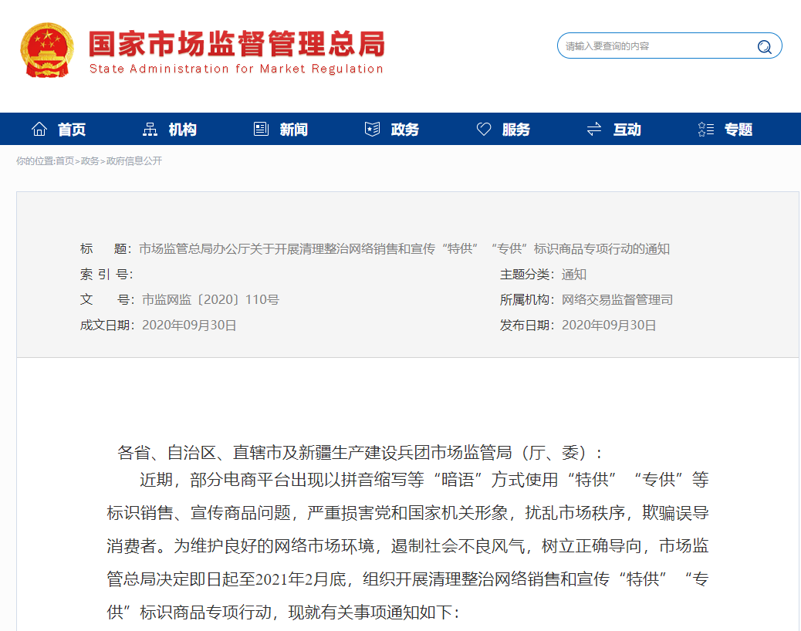Viewport: 801px width, 631px height.
Task: Open the 首页 navigation menu item
Action: click(x=72, y=130)
